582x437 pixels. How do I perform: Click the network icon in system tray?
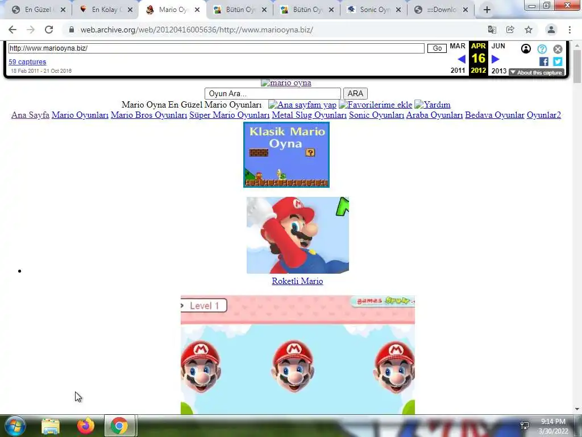(x=525, y=426)
